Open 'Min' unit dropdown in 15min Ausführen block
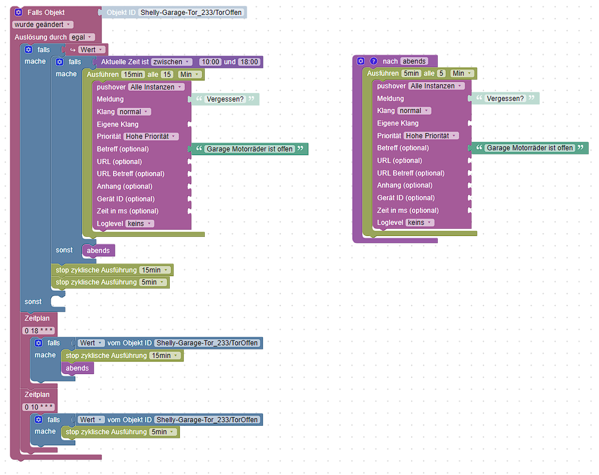The width and height of the screenshot is (599, 475). [x=190, y=75]
